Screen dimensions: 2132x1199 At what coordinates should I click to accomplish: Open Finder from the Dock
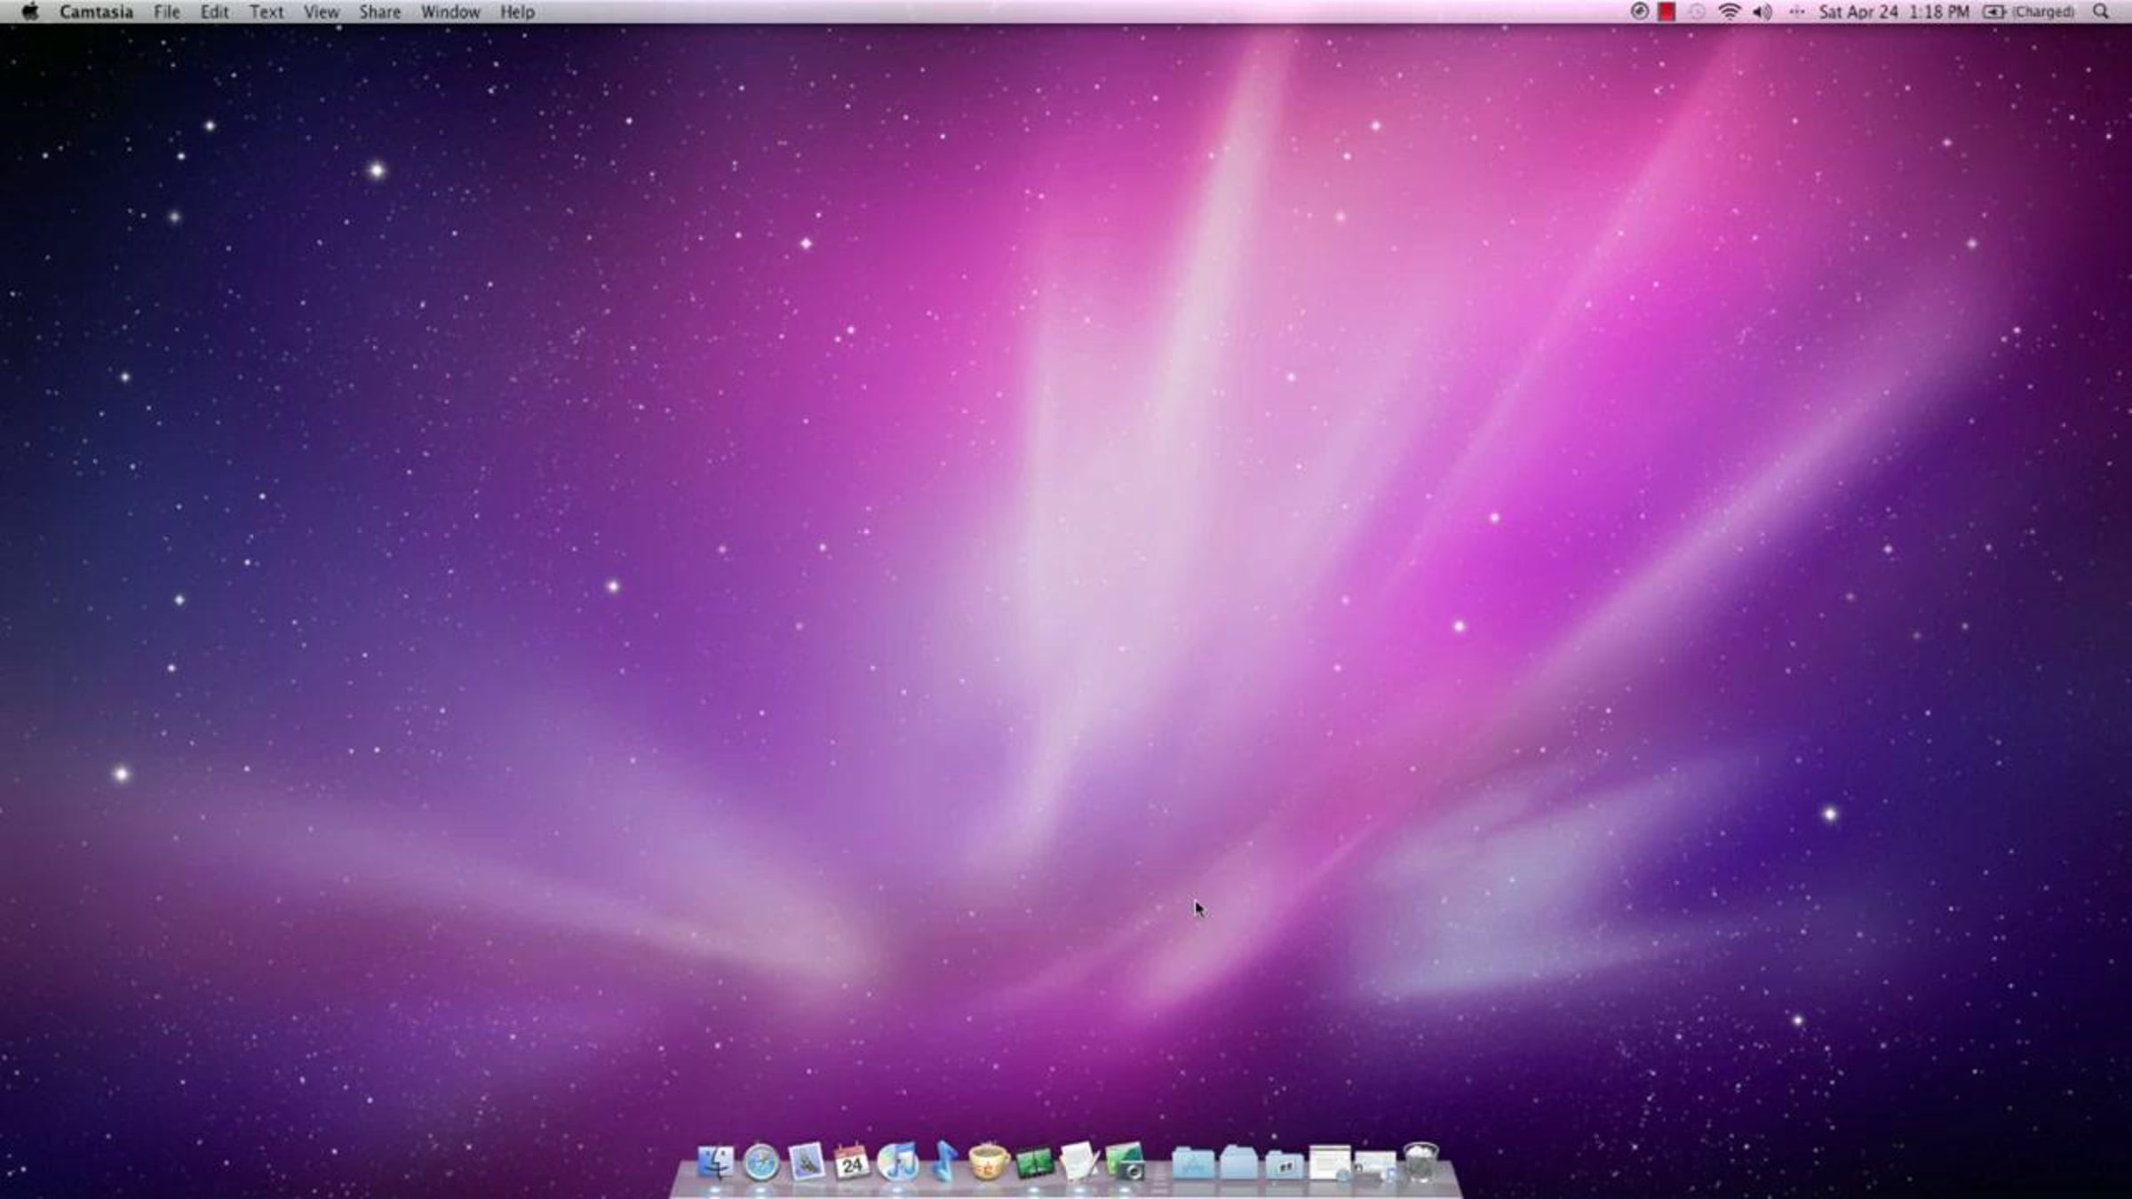[715, 1162]
